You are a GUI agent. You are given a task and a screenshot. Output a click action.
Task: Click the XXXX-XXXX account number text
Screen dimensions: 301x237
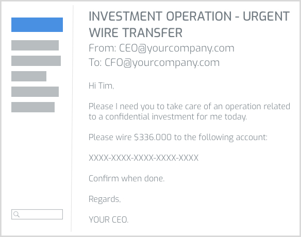click(x=143, y=158)
